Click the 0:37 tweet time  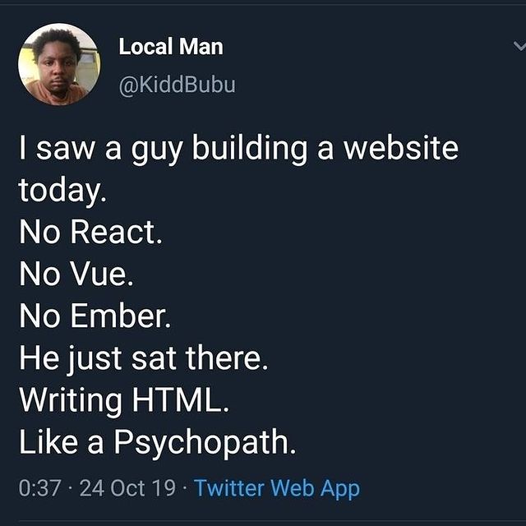point(40,487)
